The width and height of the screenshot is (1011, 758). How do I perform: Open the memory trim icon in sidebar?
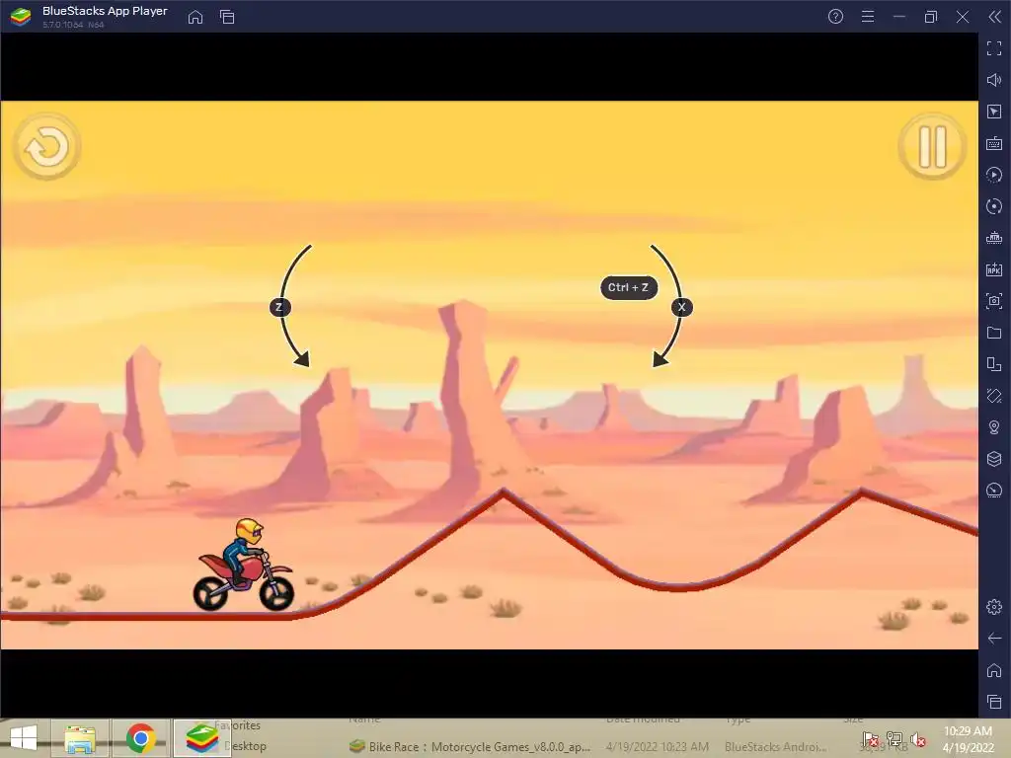point(994,238)
